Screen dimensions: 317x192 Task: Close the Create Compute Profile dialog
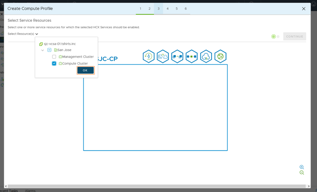(304, 9)
